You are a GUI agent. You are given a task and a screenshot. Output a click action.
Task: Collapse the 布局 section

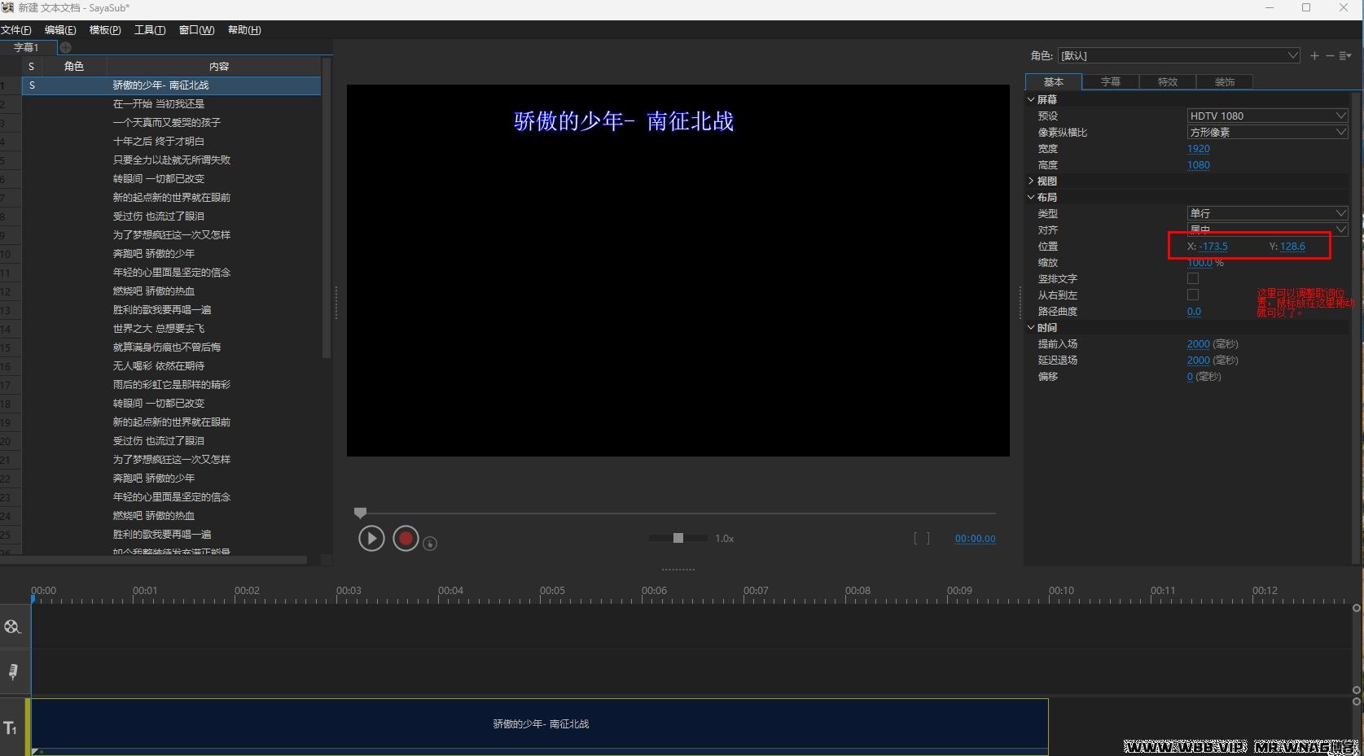tap(1031, 197)
